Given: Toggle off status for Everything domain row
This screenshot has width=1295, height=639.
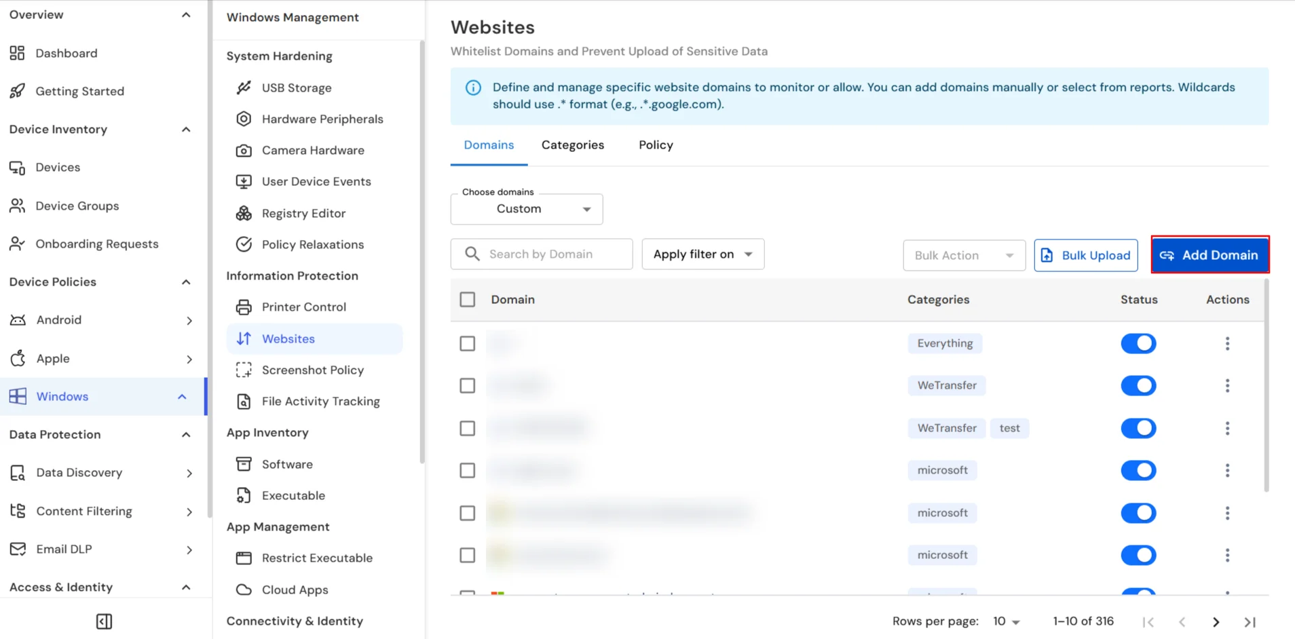Looking at the screenshot, I should [1138, 343].
